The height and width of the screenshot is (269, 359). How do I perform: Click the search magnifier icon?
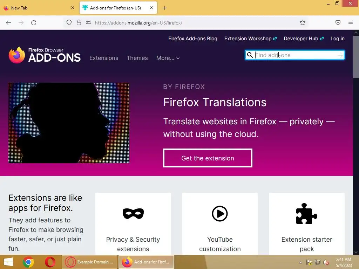tap(250, 55)
